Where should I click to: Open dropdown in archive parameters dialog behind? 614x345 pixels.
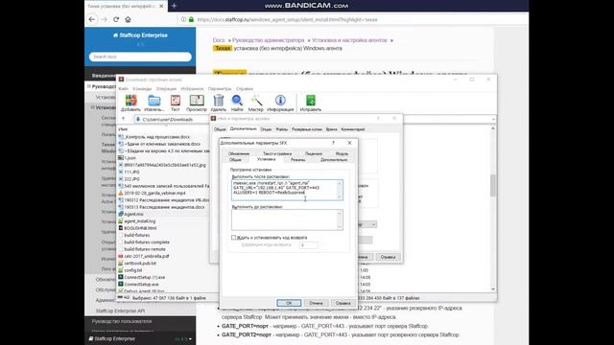coord(373,224)
